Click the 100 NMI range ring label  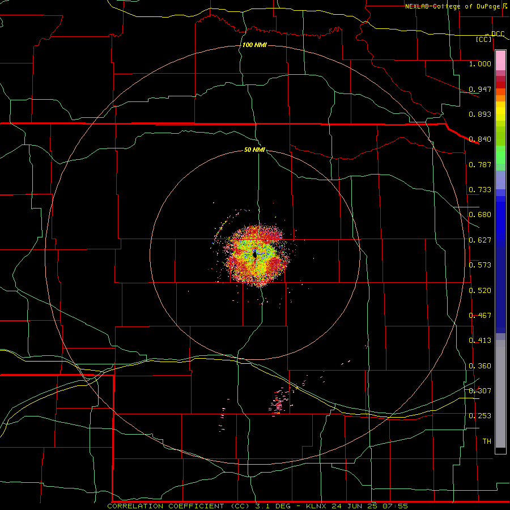(254, 45)
